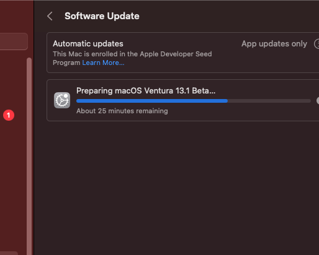
Task: Select the partially visible bottom sidebar item
Action: point(9,253)
